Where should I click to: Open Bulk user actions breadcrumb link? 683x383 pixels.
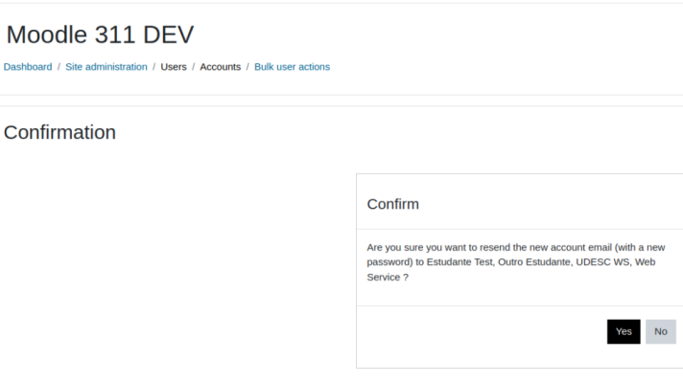click(293, 67)
